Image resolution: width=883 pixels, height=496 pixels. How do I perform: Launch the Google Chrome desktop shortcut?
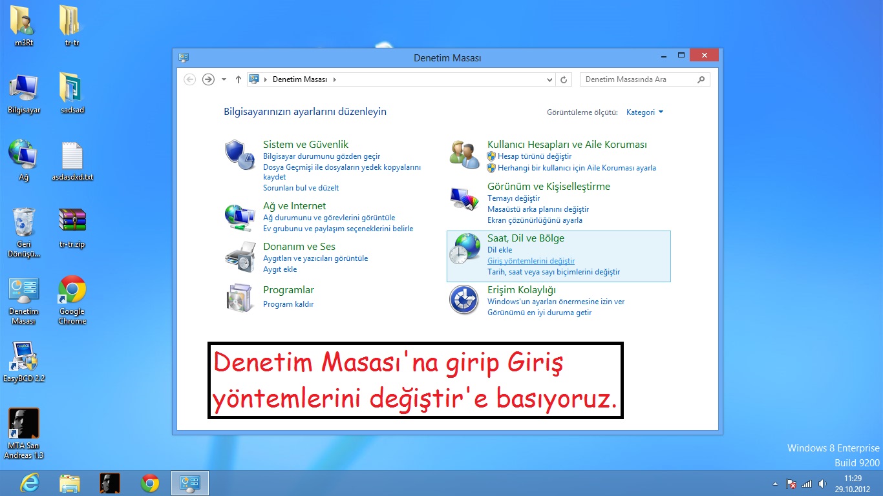click(72, 300)
